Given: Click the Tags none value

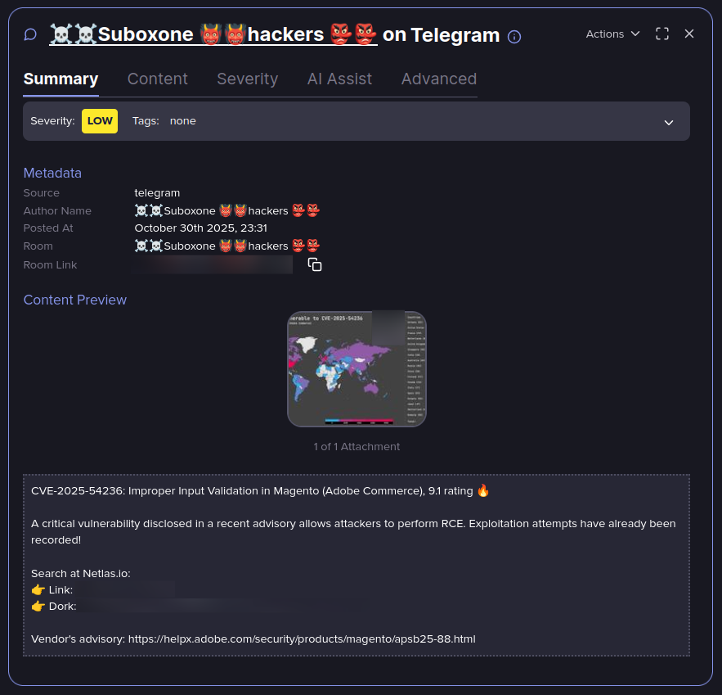Looking at the screenshot, I should tap(183, 121).
